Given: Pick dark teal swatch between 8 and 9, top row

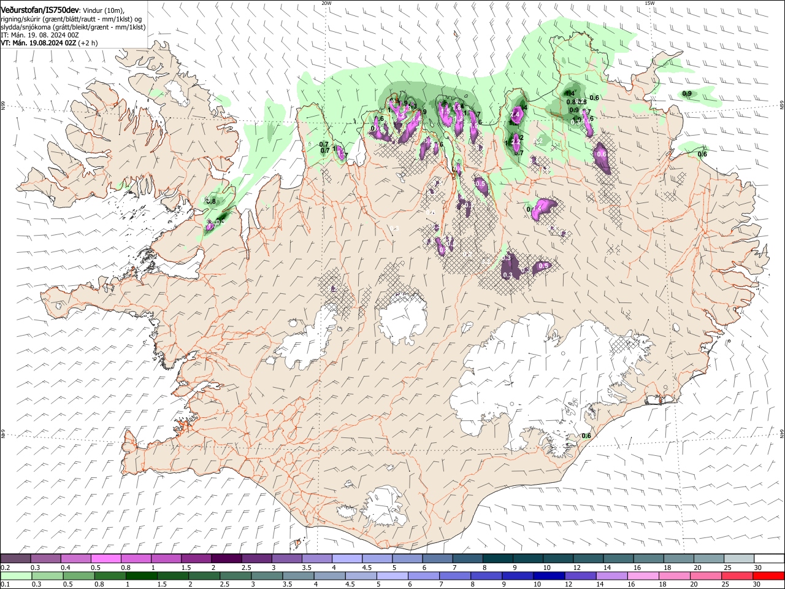Looking at the screenshot, I should point(498,558).
